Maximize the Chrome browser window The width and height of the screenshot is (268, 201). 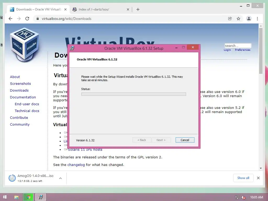click(x=248, y=6)
